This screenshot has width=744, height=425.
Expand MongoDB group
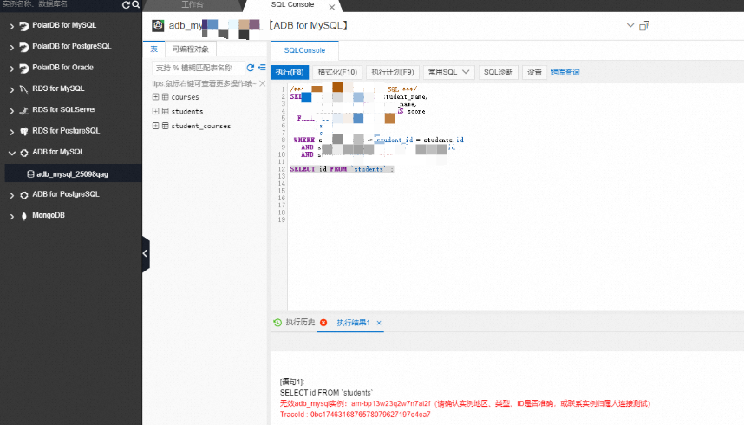[12, 217]
